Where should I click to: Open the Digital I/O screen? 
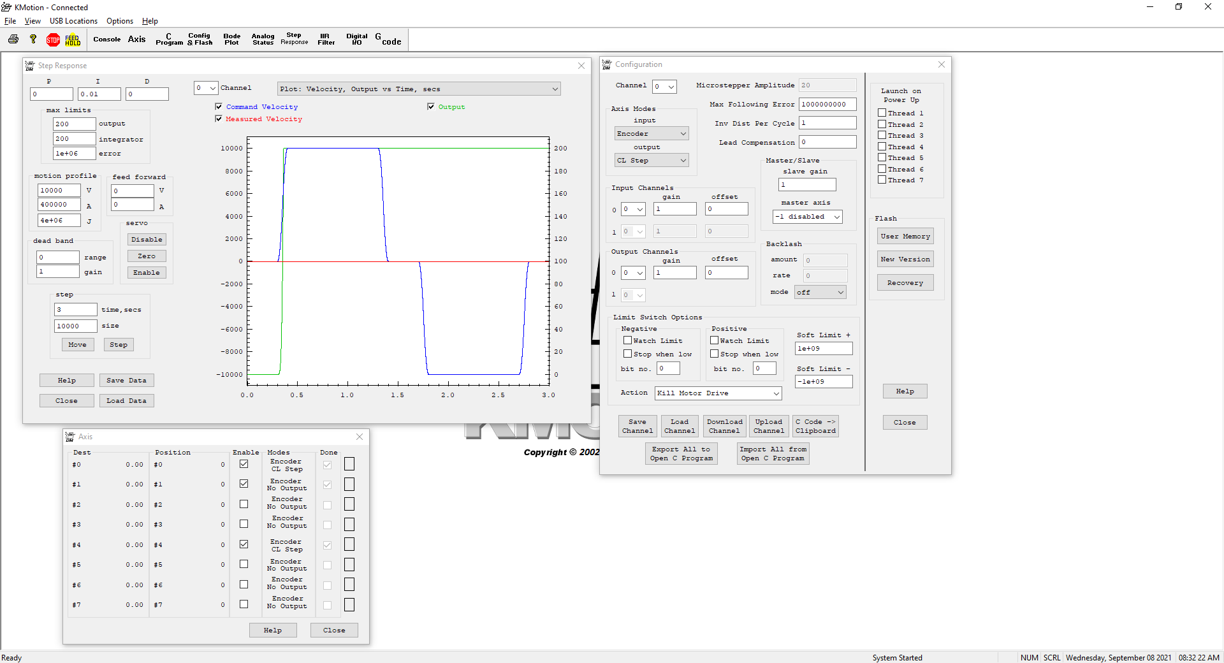(356, 40)
